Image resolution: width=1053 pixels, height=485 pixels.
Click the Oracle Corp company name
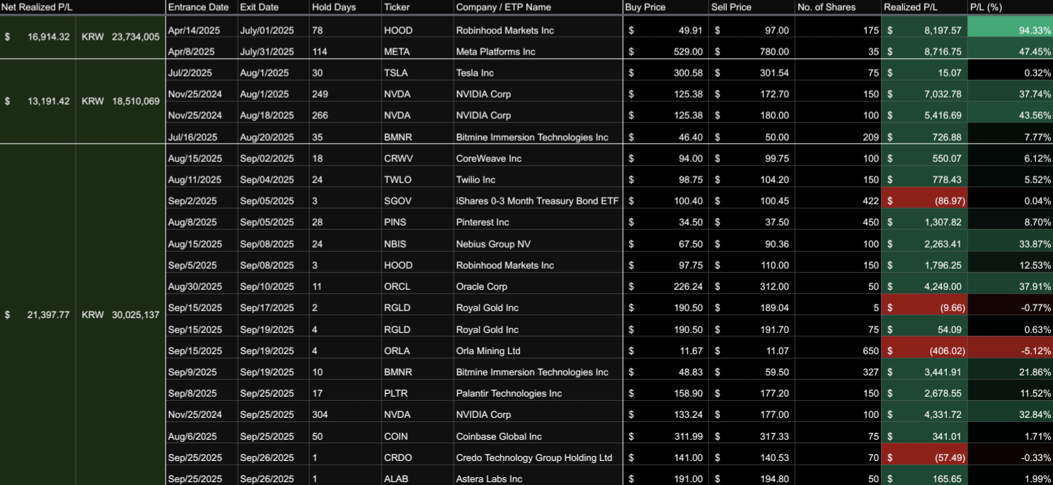(481, 286)
